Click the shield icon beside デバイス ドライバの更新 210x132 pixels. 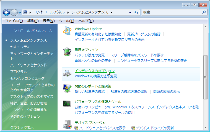click(133, 128)
